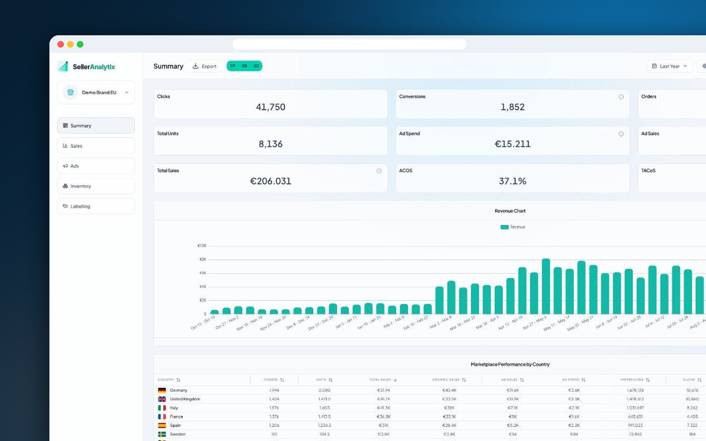The height and width of the screenshot is (441, 706).
Task: Click the Marketplace Performance by Country heading
Action: (510, 364)
